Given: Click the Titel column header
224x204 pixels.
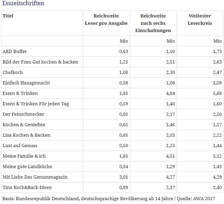Looking at the screenshot, I should pos(8,16).
